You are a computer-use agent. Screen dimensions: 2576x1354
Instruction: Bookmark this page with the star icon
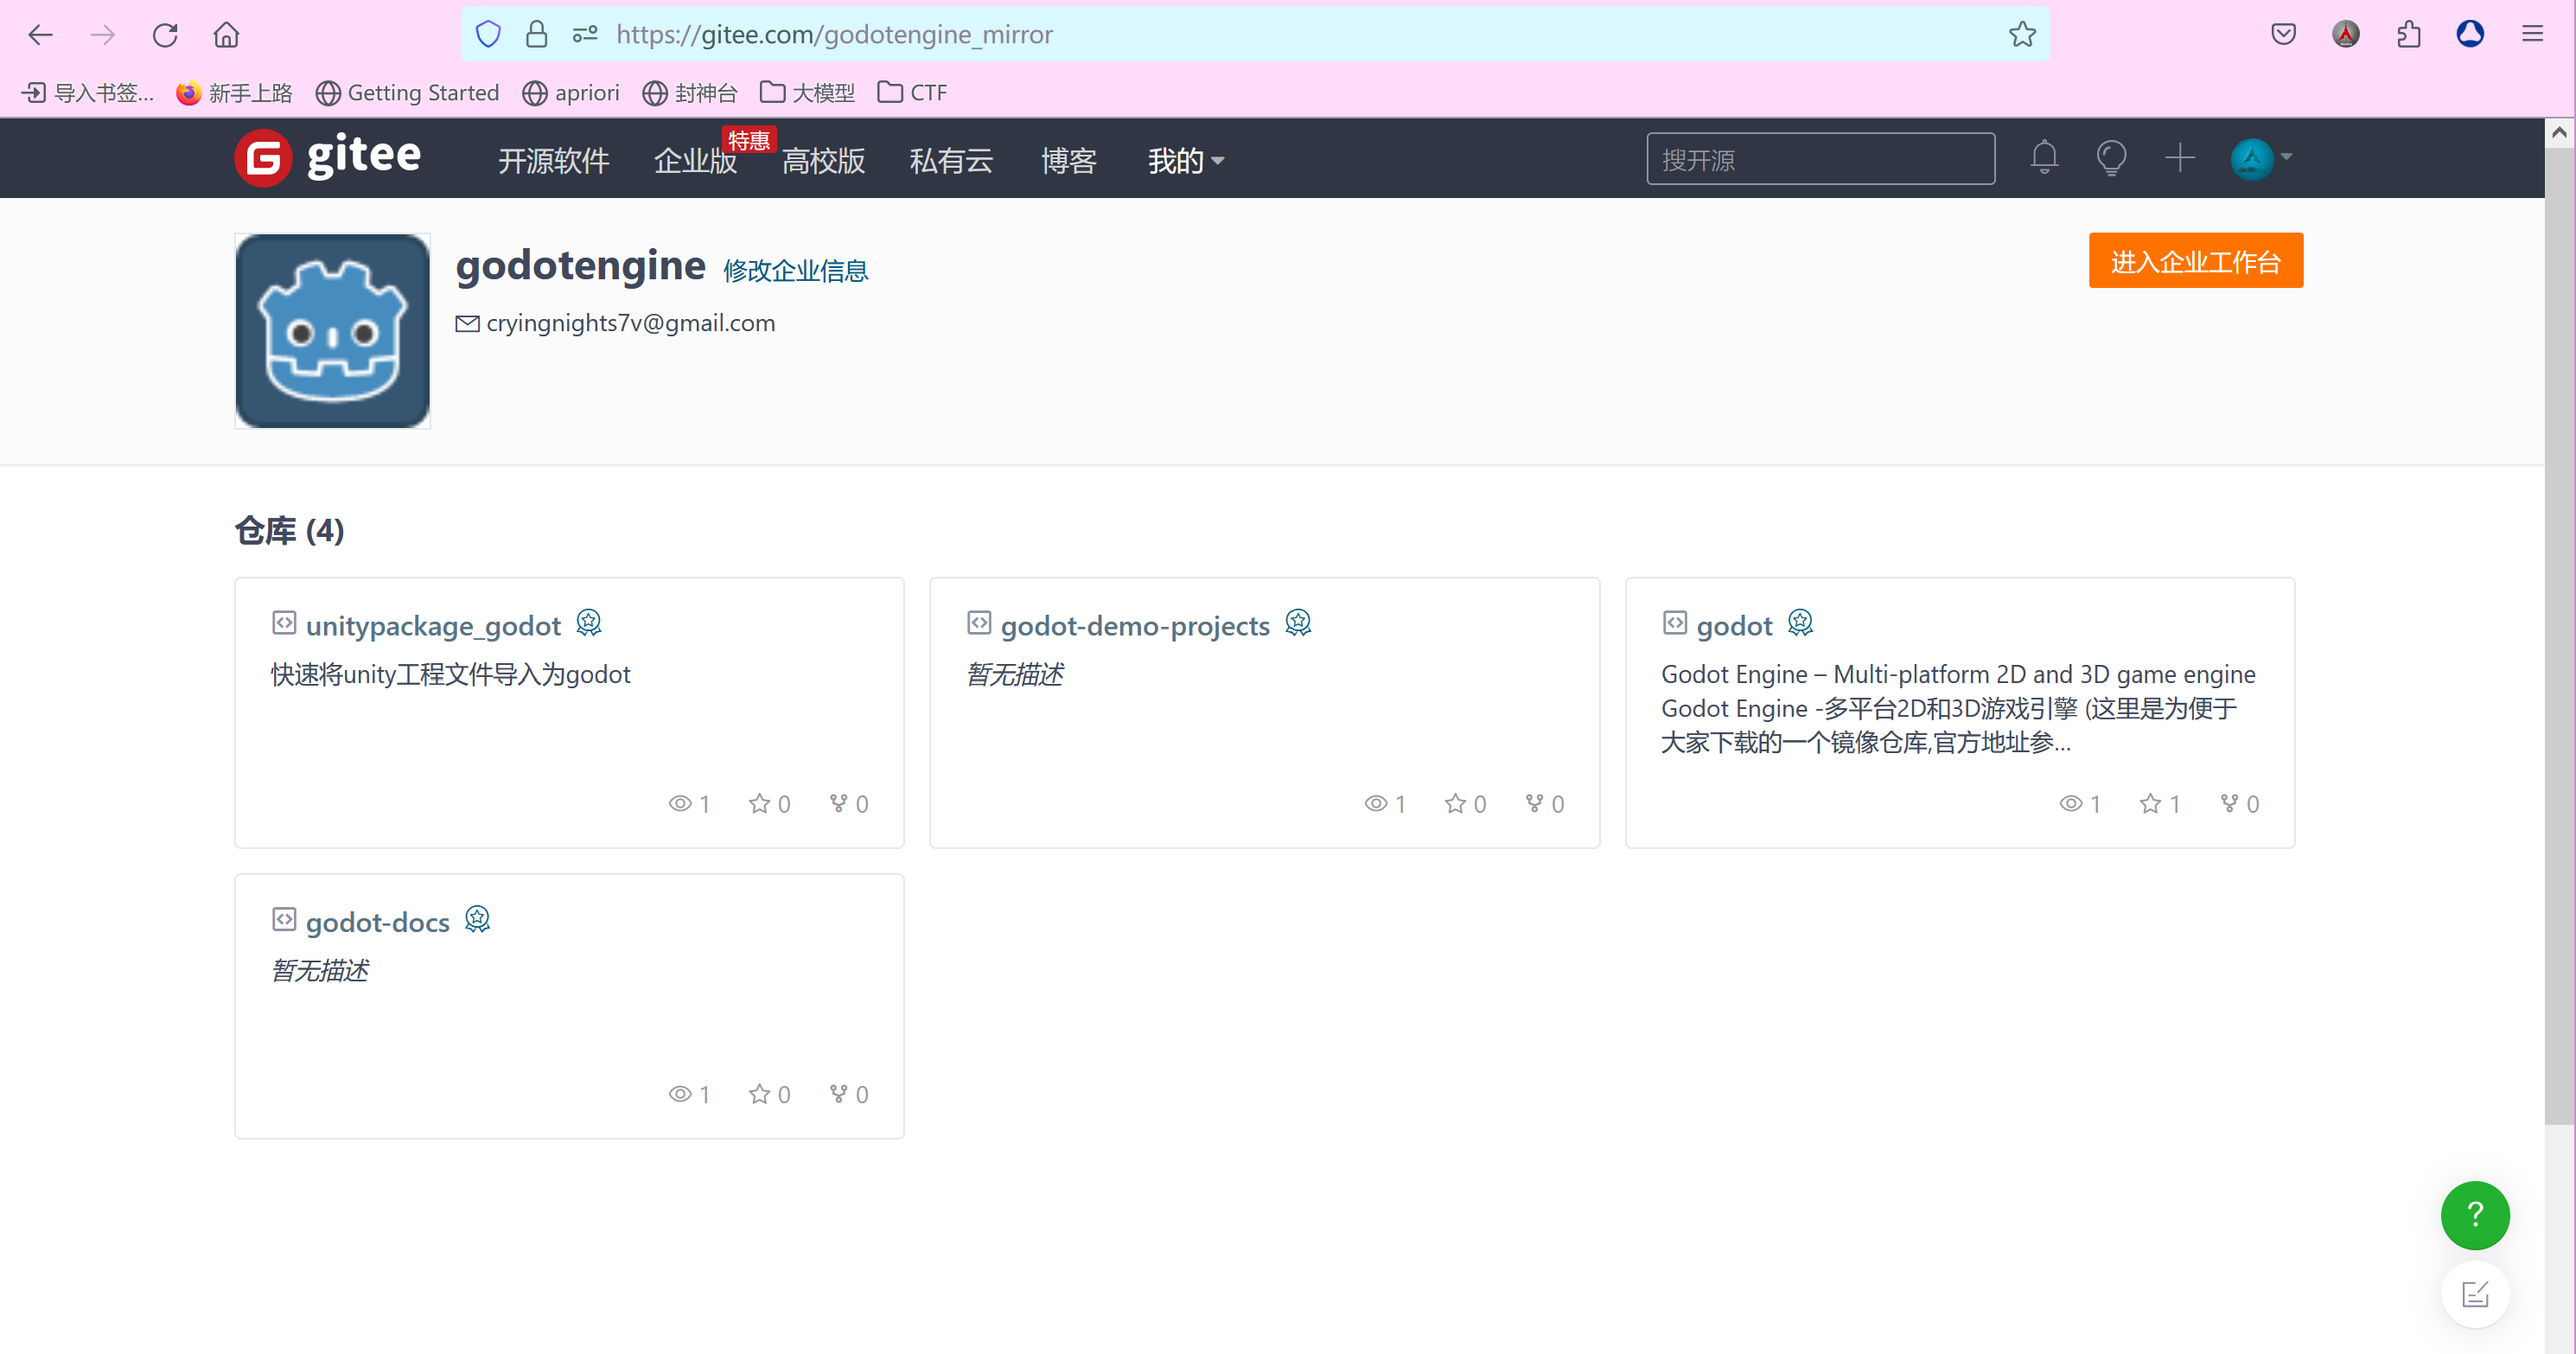pos(2022,35)
